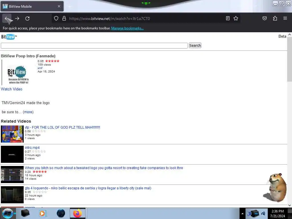The image size is (292, 219).
Task: Focus the BitView search input field
Action: [x=94, y=46]
